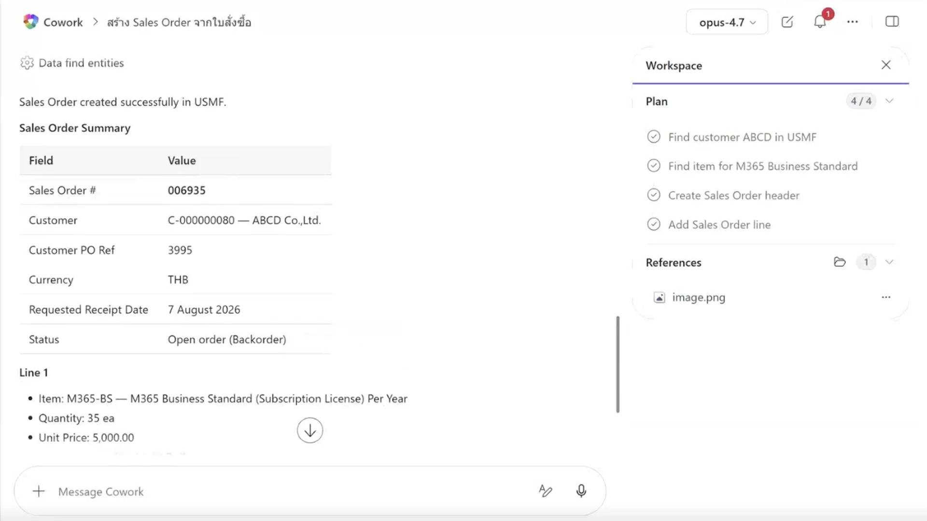Viewport: 927px width, 521px height.
Task: Select the plan step Find item for M365 Business Standard
Action: point(763,166)
